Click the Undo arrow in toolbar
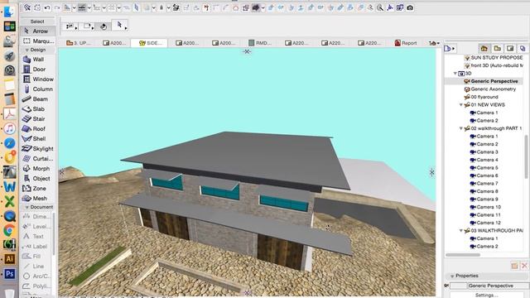530x298 pixels. (47, 7)
